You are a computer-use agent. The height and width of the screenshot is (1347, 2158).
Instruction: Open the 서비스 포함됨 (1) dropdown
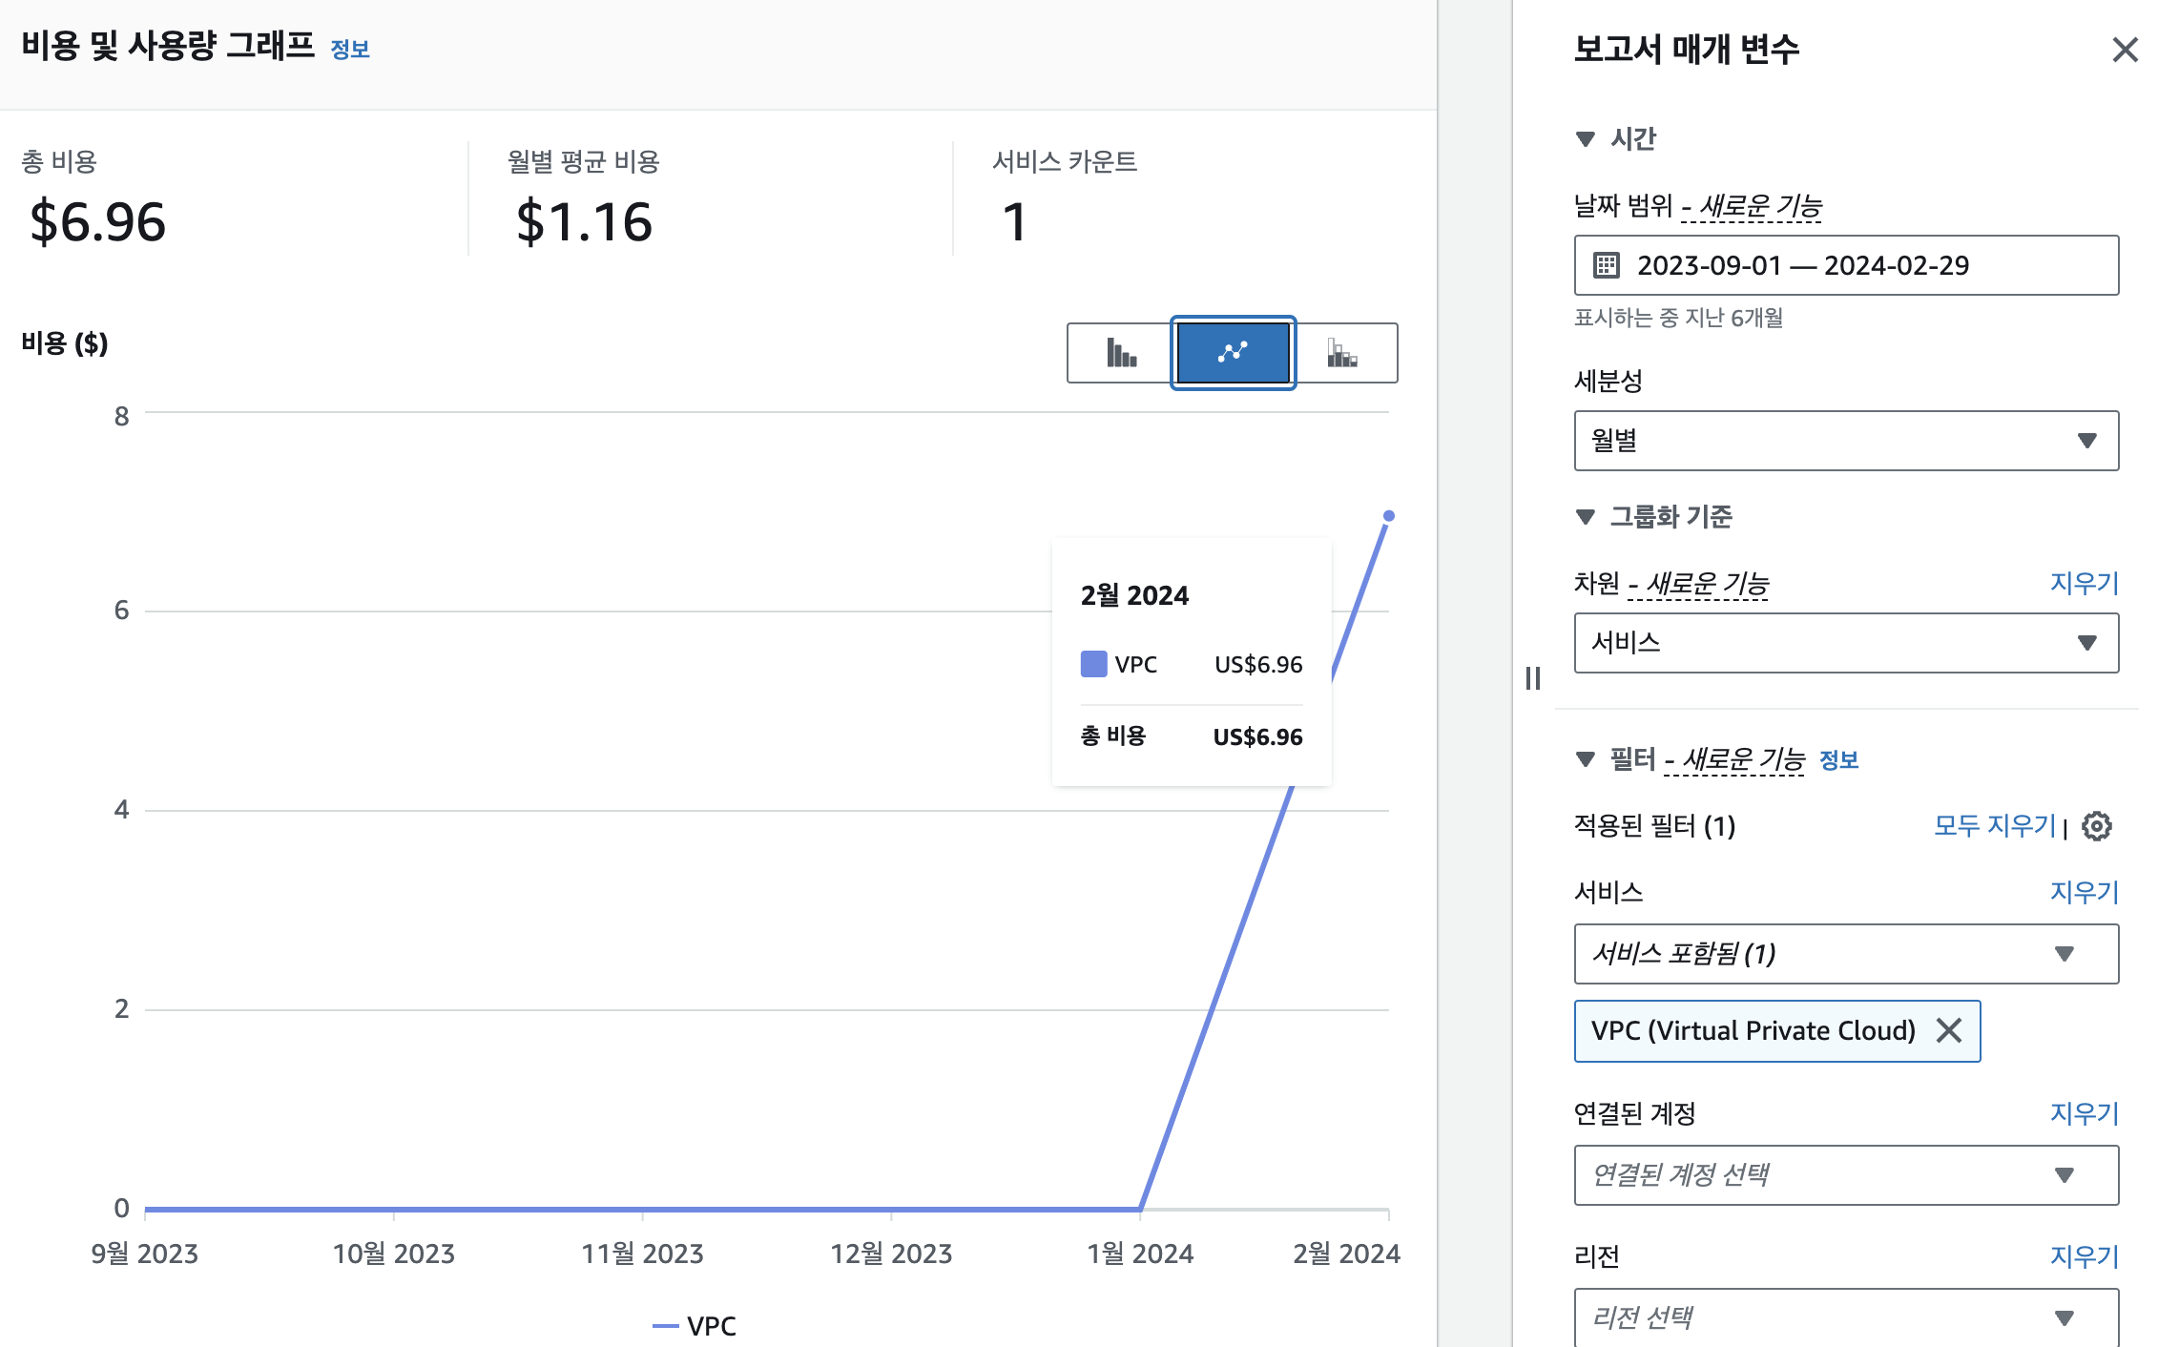(1845, 954)
